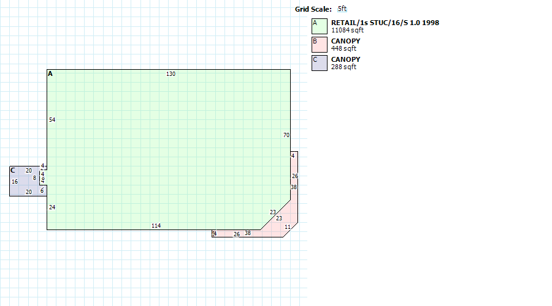Screen dimensions: 552x306
Task: Click the bold C marker in the sketch
Action: [12, 170]
